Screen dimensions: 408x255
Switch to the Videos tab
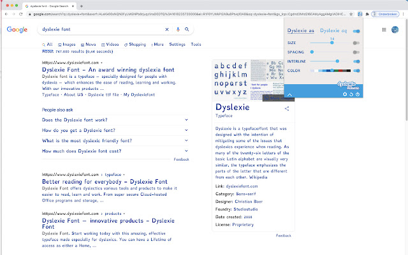(x=110, y=45)
